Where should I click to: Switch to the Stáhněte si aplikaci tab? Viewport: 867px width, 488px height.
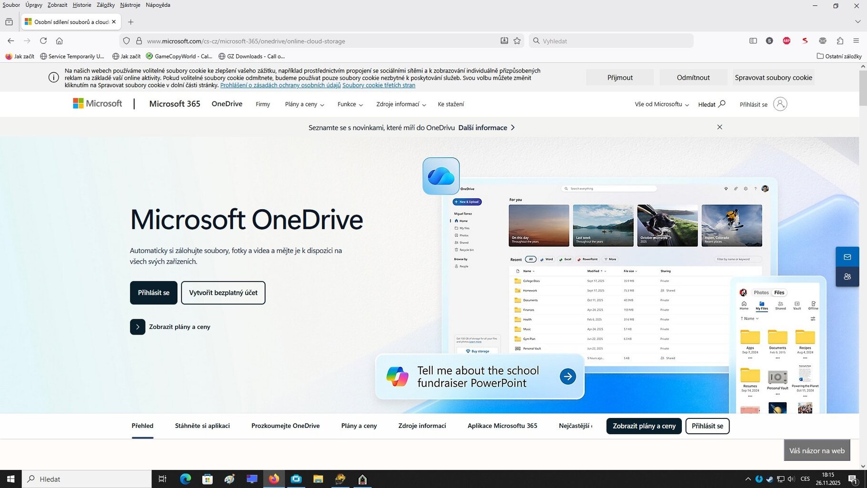tap(202, 426)
